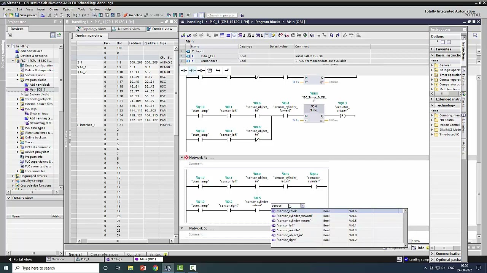Screen dimensions: 487x273
Task: Insert a normally open contact from favorites bar
Action: (x=184, y=70)
